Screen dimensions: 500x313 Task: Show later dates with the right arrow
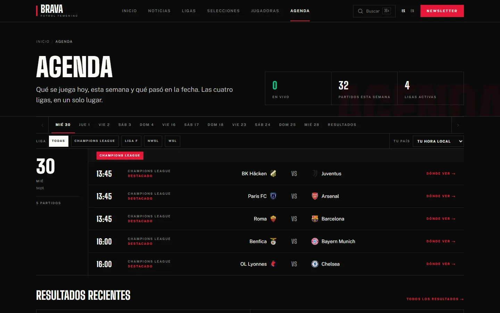pos(458,125)
